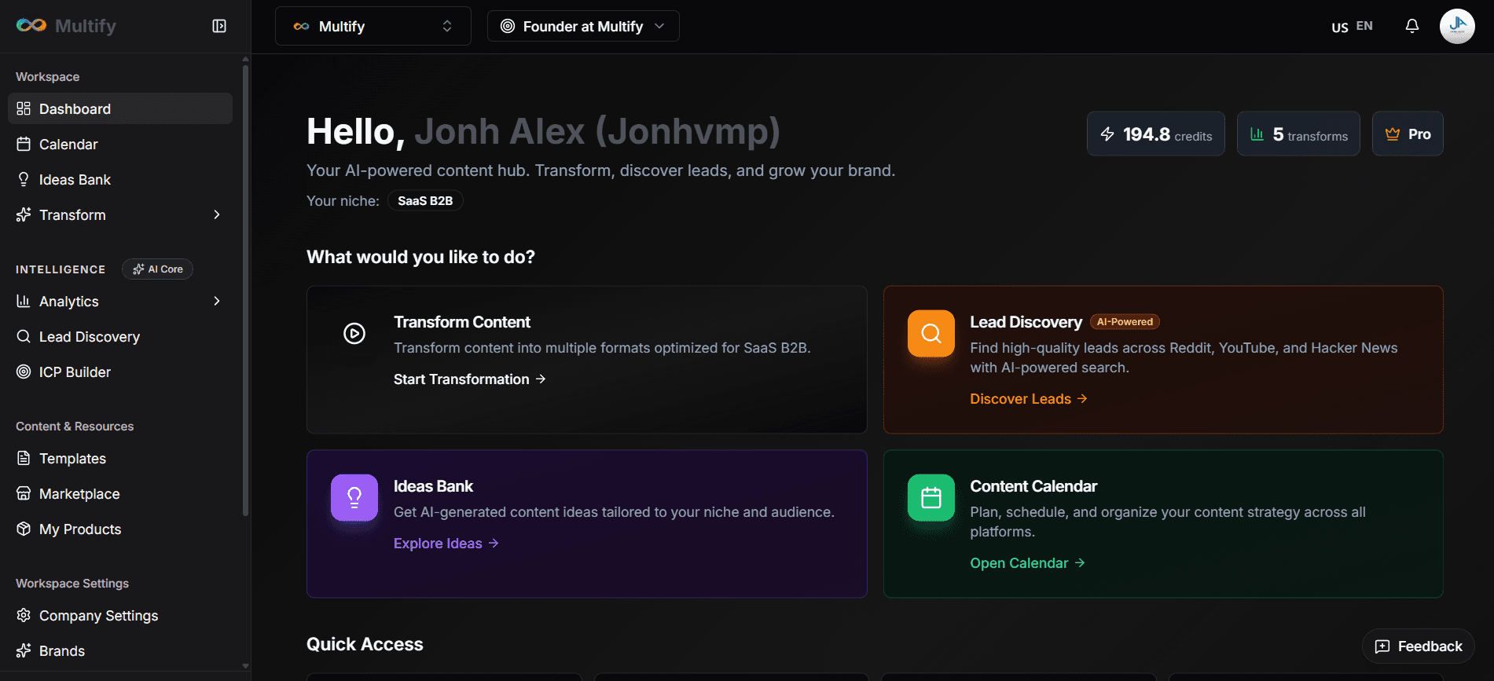1494x681 pixels.
Task: Click the SaaS B2B niche tag
Action: [x=425, y=200]
